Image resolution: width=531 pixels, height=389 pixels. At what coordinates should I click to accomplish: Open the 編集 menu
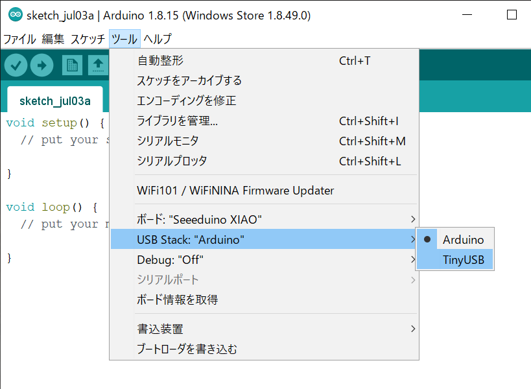point(53,39)
